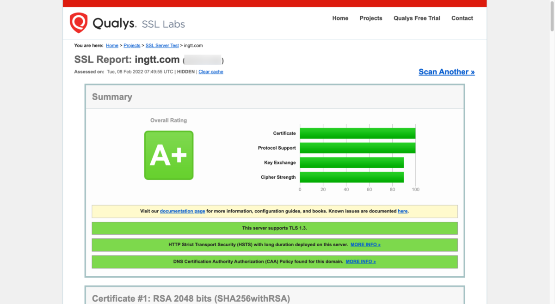
Task: Click the Qualys shield logo icon
Action: 79,23
